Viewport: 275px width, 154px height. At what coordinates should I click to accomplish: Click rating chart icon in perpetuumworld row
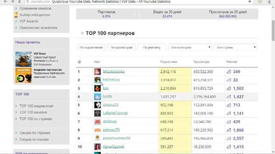click(229, 139)
